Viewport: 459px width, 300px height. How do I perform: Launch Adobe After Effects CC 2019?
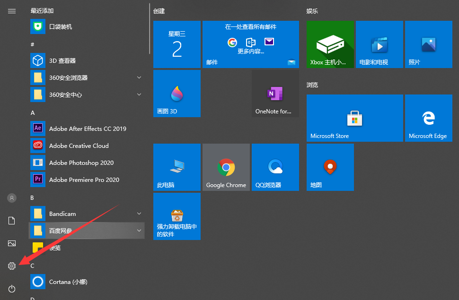tap(87, 129)
